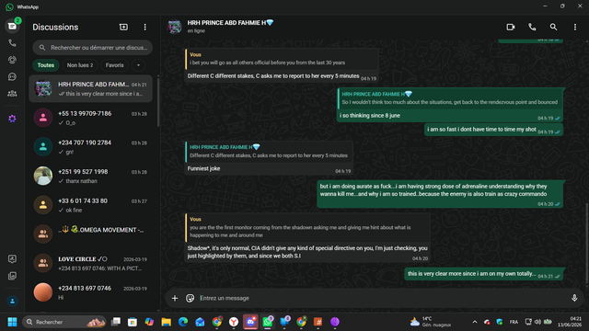Open Task View from the taskbar
Image resolution: width=589 pixels, height=331 pixels.
[x=116, y=322]
